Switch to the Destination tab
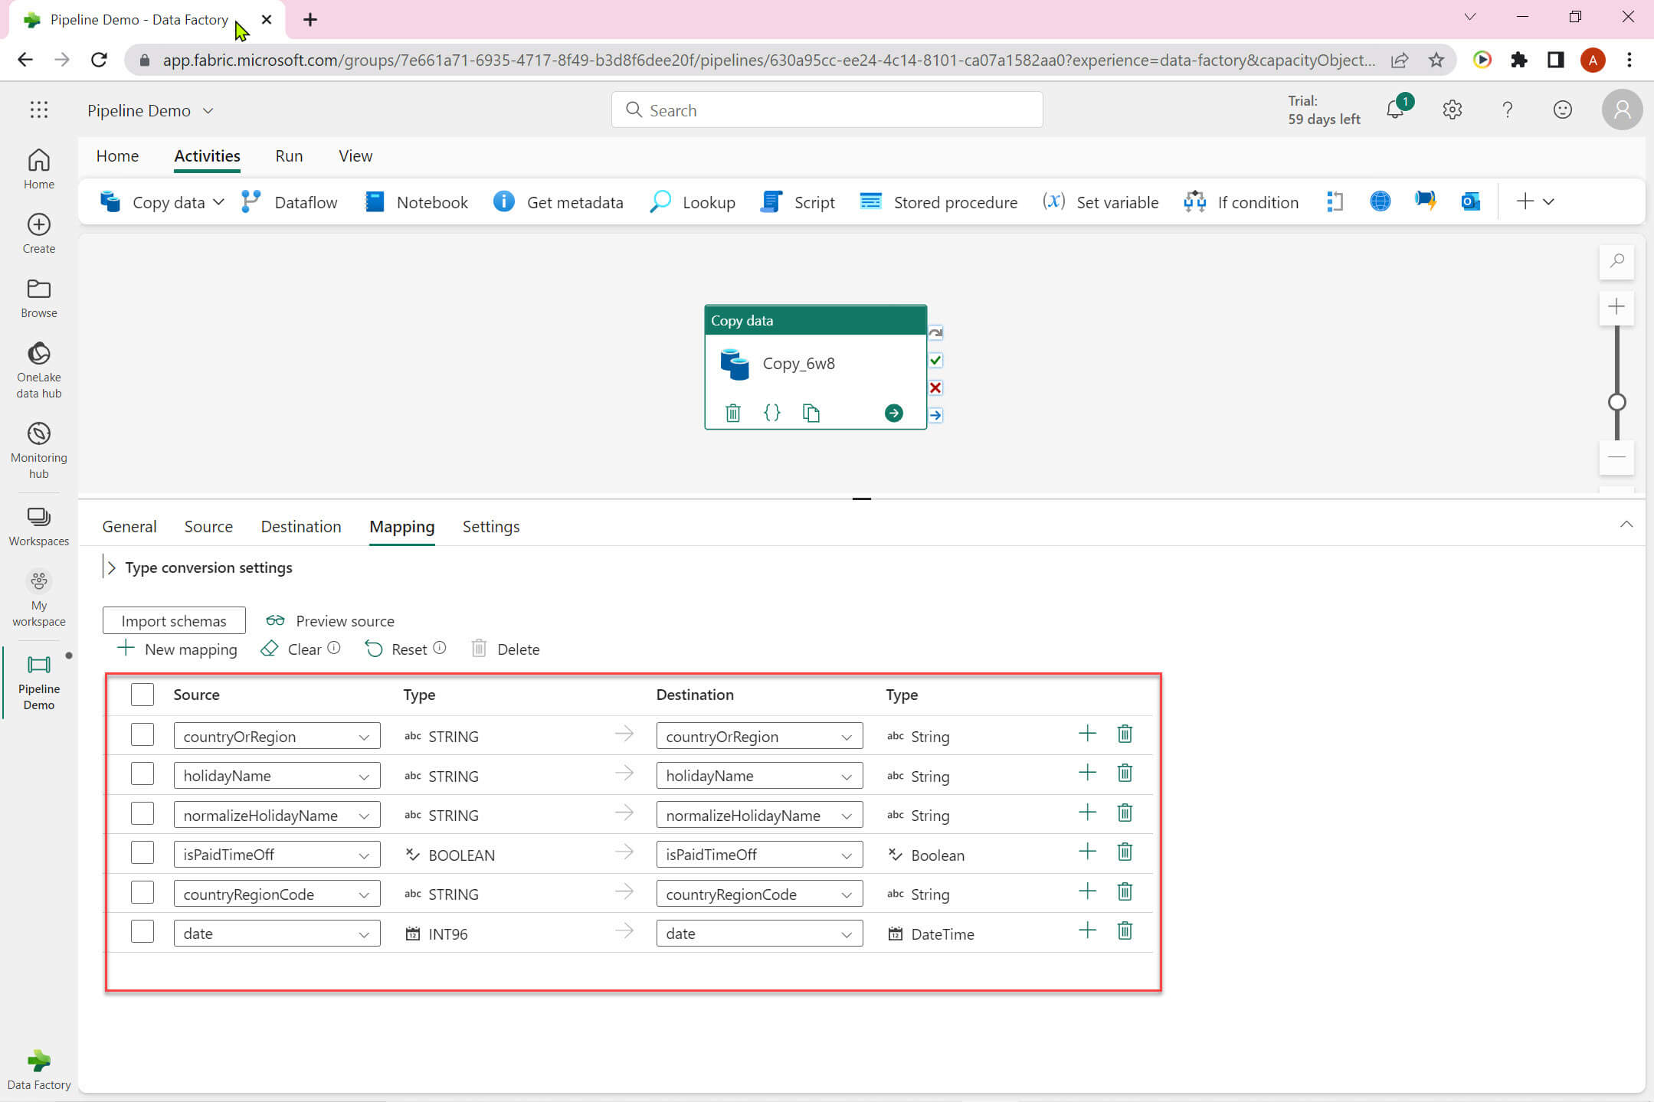 click(300, 526)
